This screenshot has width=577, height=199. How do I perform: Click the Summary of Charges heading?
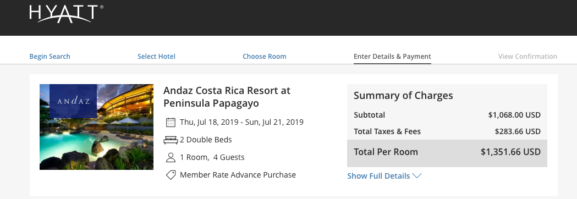click(403, 96)
